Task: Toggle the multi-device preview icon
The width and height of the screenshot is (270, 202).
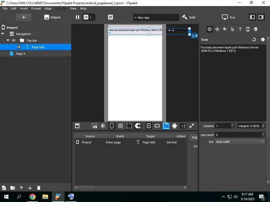Action: [166, 126]
